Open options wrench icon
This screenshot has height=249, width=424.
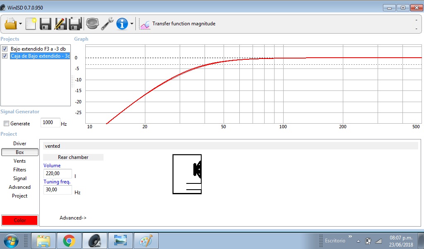click(107, 24)
